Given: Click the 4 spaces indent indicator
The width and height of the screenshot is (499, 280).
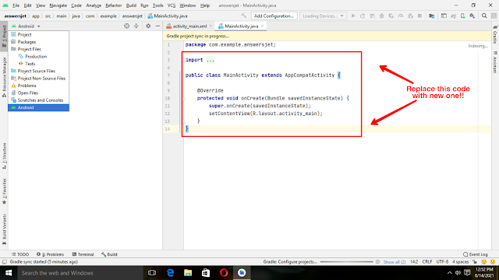Looking at the screenshot, I should pos(461,262).
